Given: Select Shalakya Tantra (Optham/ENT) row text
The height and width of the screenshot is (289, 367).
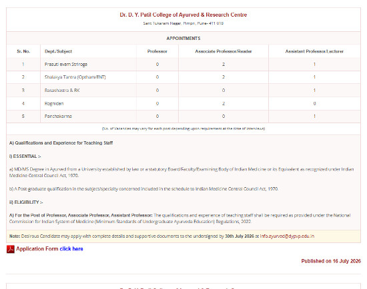Looking at the screenshot, I should [x=75, y=77].
